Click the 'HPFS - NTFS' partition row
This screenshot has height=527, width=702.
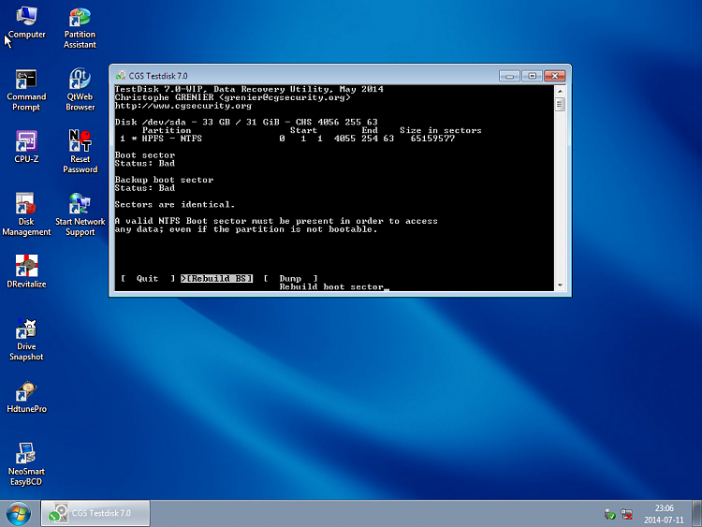(x=287, y=139)
